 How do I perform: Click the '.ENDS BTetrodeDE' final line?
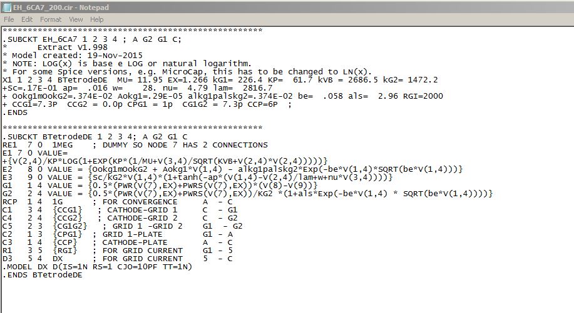coord(43,275)
